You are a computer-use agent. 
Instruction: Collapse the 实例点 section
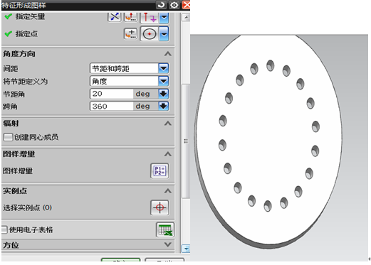168,190
